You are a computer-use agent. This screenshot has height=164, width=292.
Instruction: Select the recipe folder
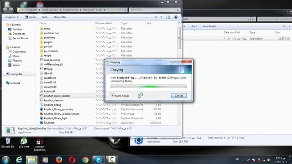(47, 56)
